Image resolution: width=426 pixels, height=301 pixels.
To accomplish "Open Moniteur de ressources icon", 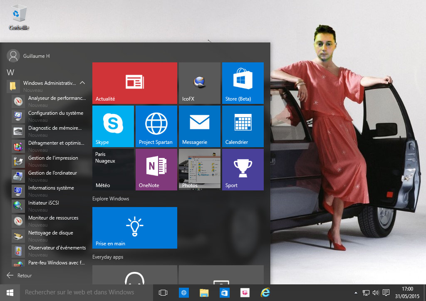I will (18, 221).
